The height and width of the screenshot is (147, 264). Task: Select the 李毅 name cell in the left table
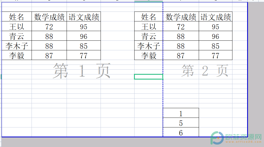click(x=17, y=55)
